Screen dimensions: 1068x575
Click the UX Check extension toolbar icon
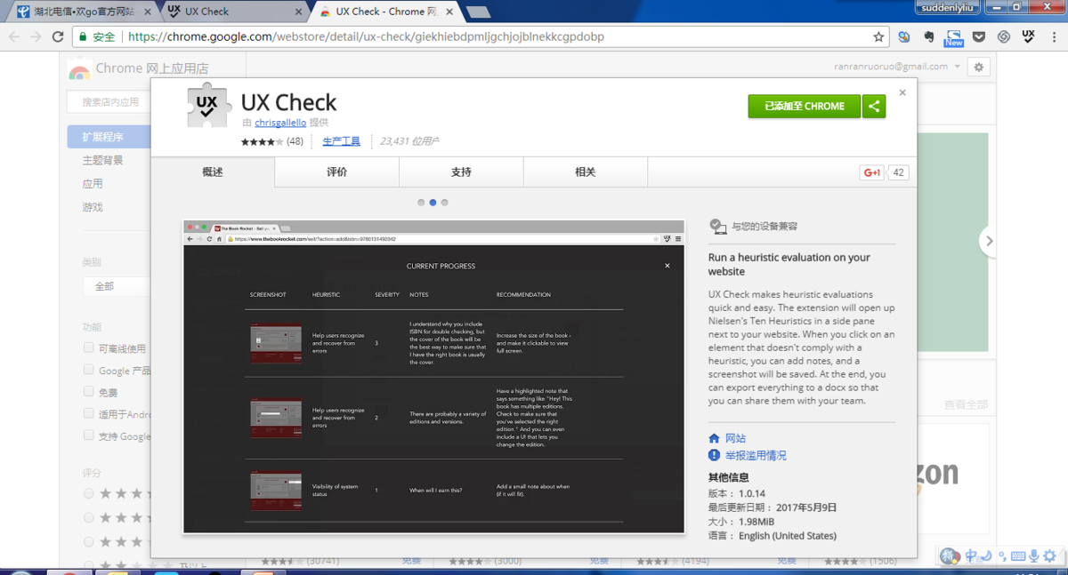(1028, 36)
